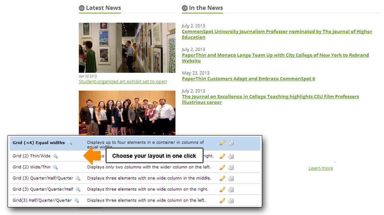384x215 pixels.
Task: Edit Grid (2) Thin/Wide using pencil icon
Action: (x=222, y=156)
